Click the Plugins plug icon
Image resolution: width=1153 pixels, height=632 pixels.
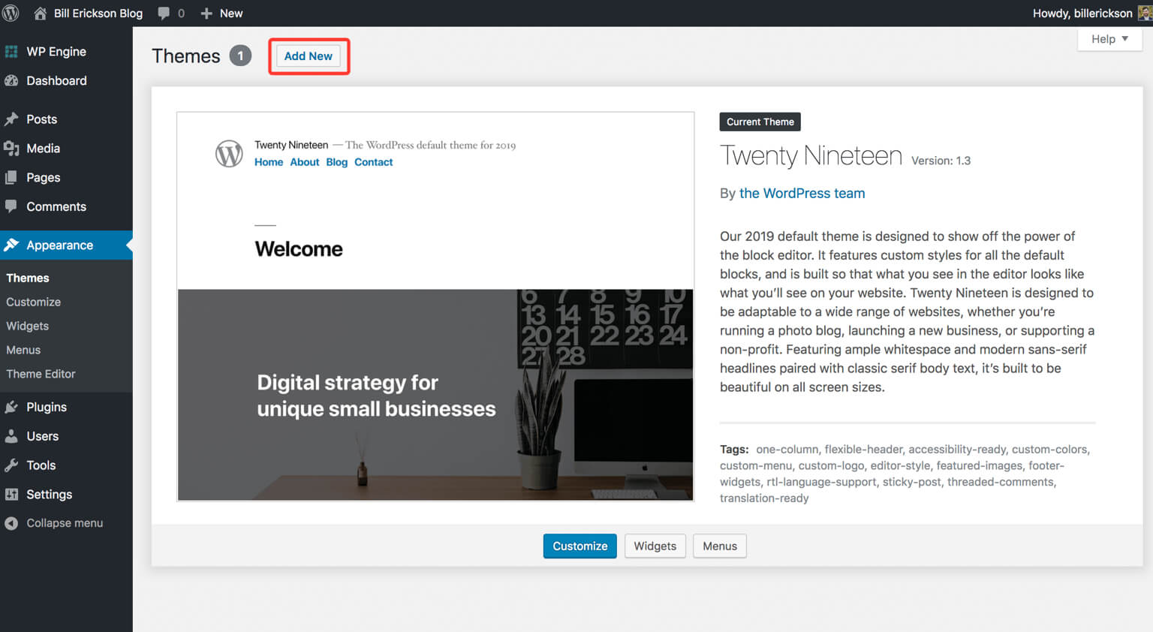[11, 407]
